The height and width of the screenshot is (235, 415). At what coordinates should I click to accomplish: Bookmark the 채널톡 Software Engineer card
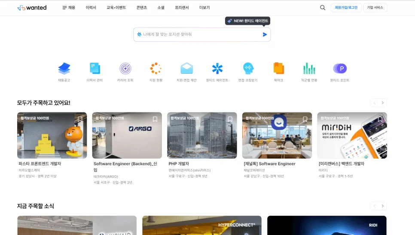305,119
